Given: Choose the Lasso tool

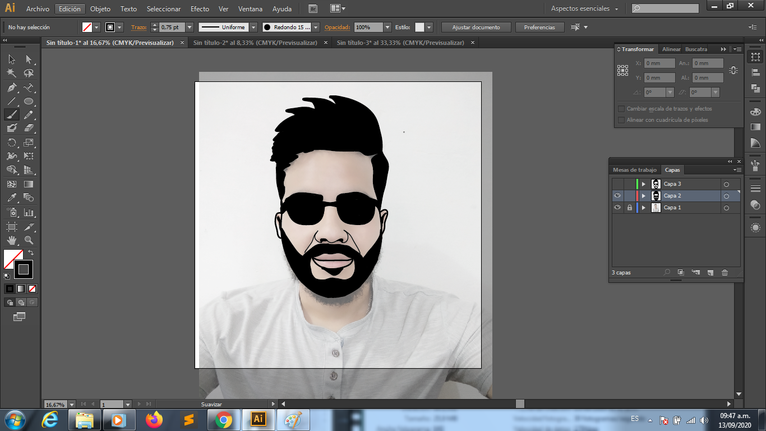Looking at the screenshot, I should pos(29,73).
